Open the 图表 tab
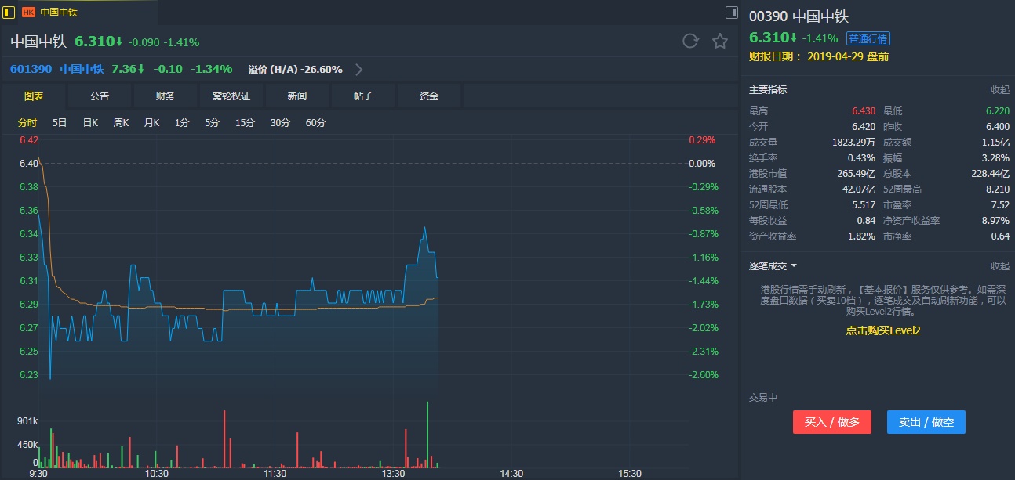This screenshot has height=480, width=1015. click(x=34, y=96)
